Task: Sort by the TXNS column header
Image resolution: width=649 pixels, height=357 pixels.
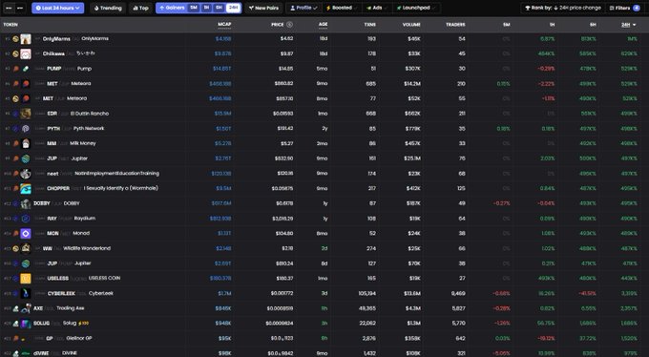Action: 370,25
